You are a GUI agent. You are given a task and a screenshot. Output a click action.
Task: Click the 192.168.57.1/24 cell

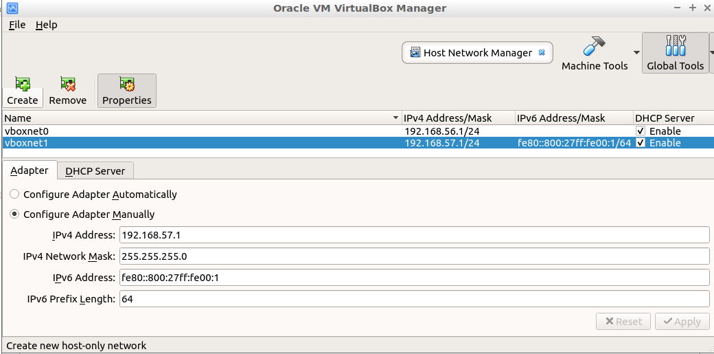pyautogui.click(x=442, y=143)
